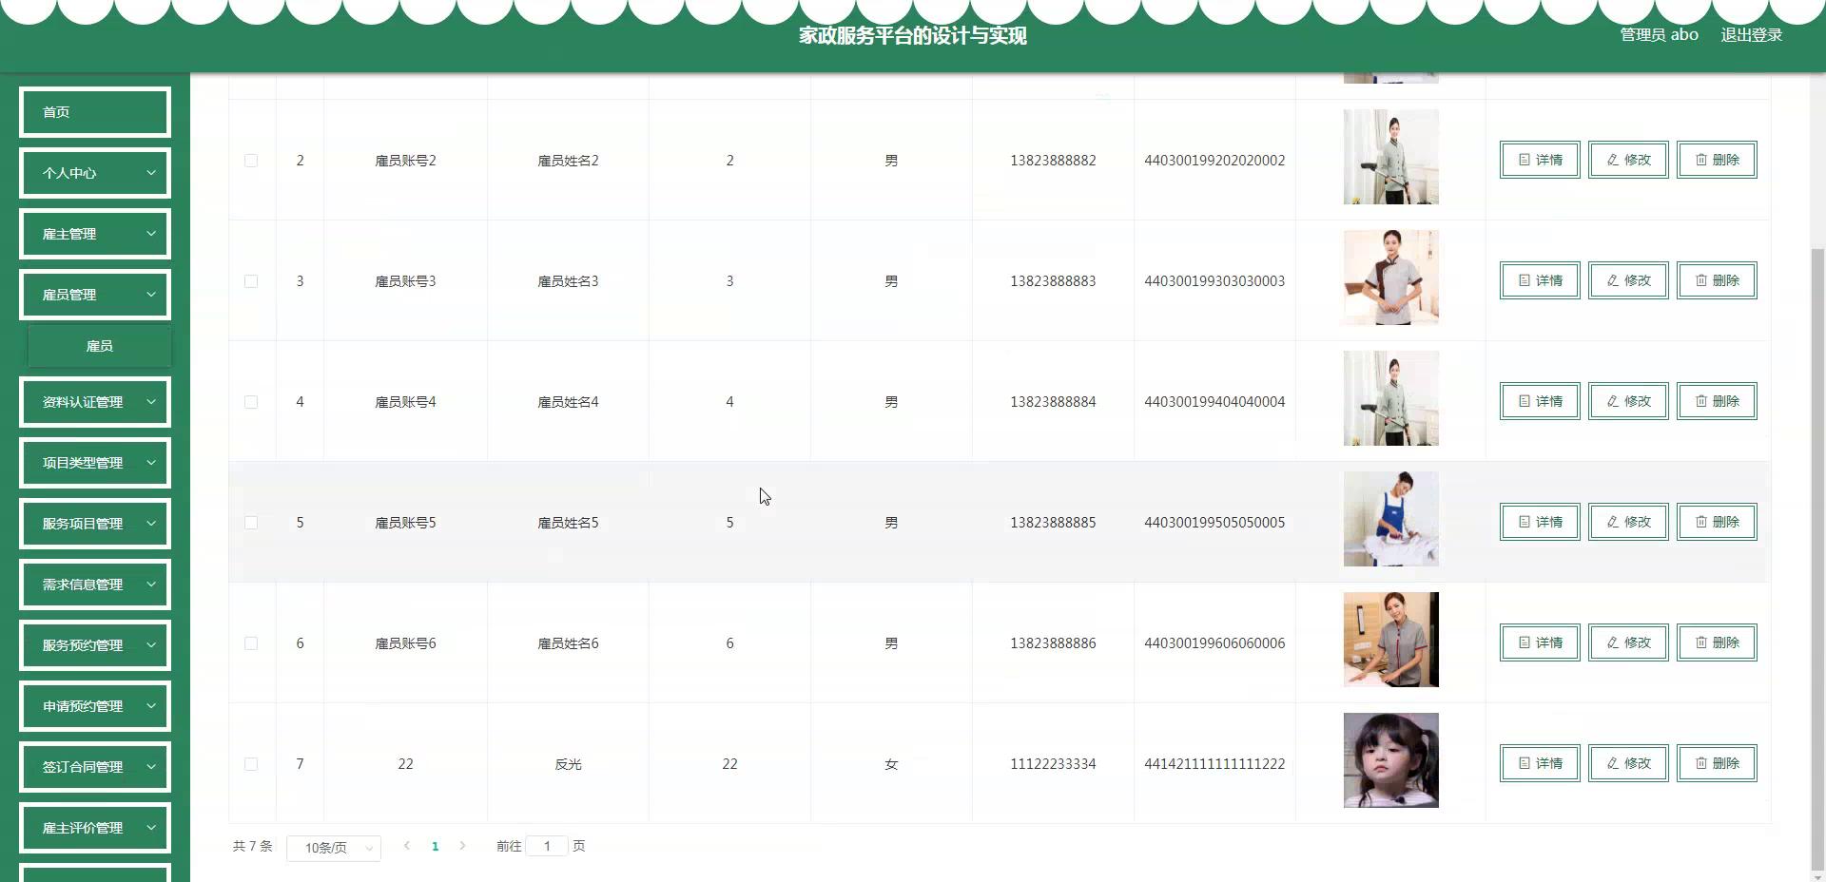Expand 申请预约管理 menu
Viewport: 1826px width, 882px height.
(x=95, y=706)
